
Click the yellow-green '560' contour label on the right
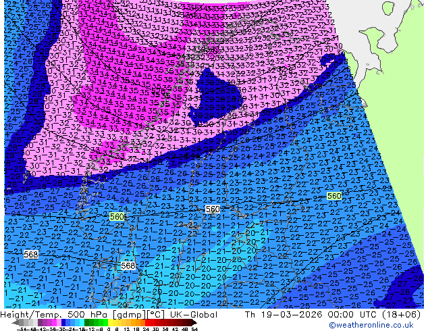(334, 196)
